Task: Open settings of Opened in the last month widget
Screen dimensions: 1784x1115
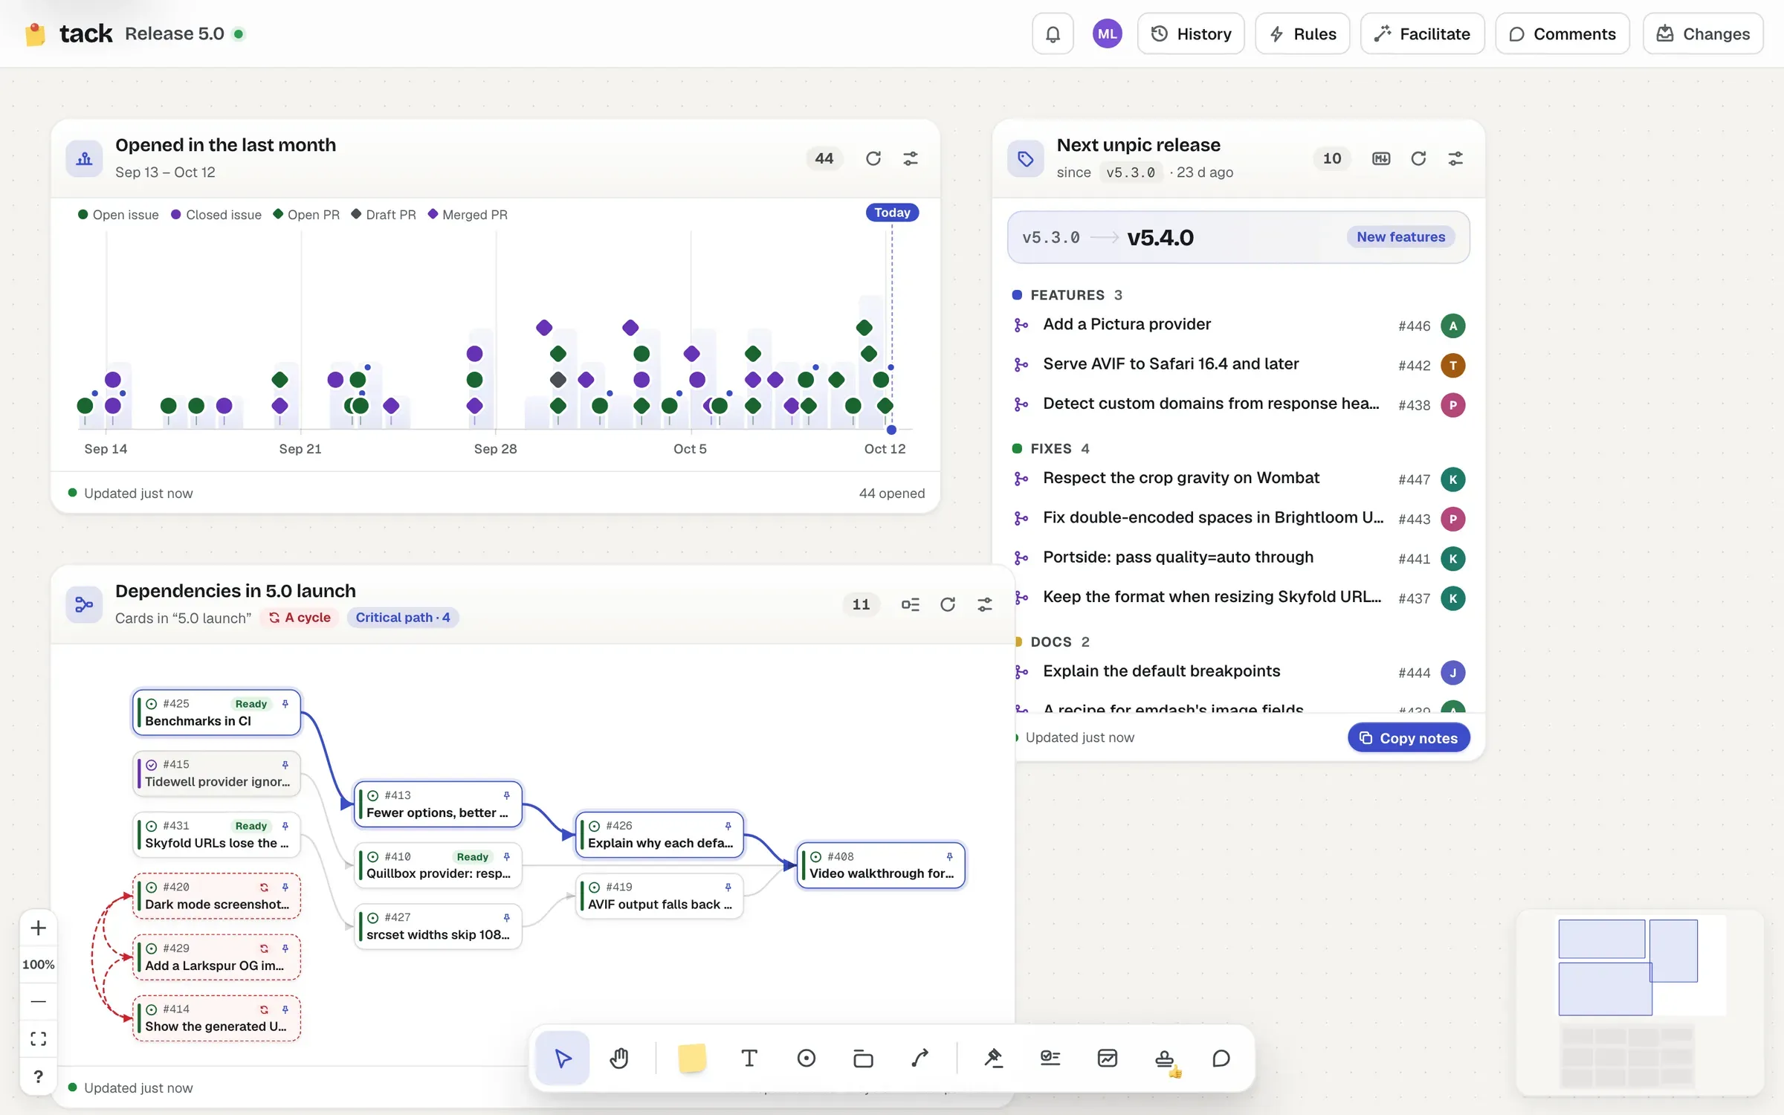Action: pyautogui.click(x=911, y=158)
